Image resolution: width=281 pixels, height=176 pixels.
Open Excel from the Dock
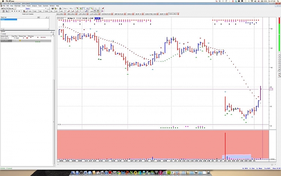point(131,172)
